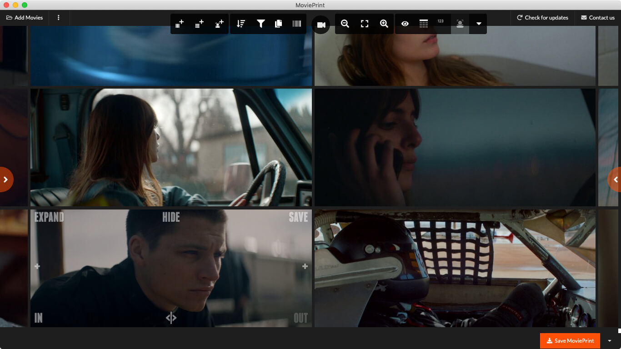Viewport: 621px width, 349px height.
Task: Open the filter funnel icon
Action: (x=260, y=24)
